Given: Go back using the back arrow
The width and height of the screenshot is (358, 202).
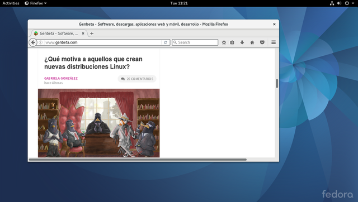Looking at the screenshot, I should click(33, 42).
